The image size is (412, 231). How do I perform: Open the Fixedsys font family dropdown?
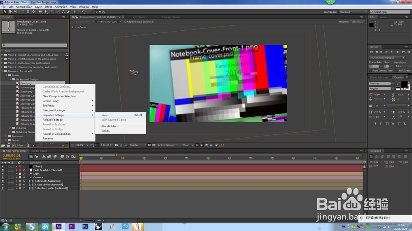pos(382,83)
